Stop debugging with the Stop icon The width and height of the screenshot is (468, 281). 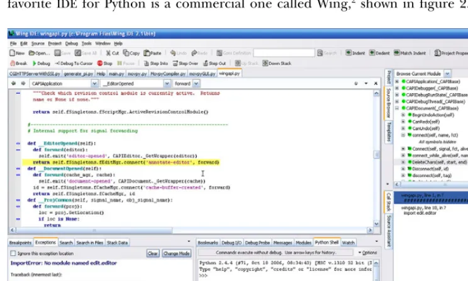pos(100,64)
